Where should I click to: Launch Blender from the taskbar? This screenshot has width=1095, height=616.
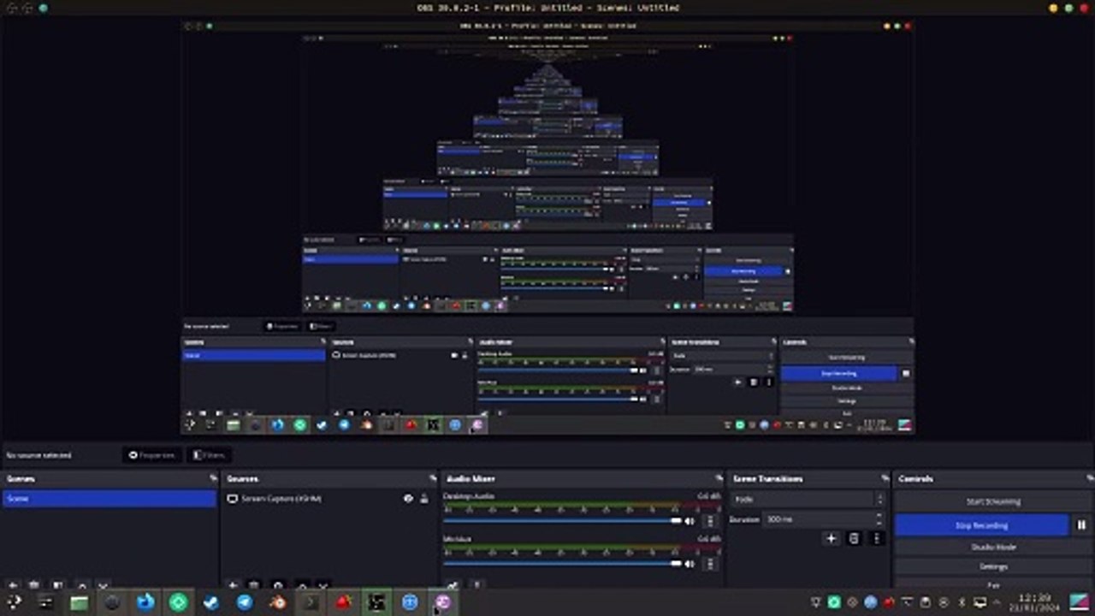pos(278,602)
